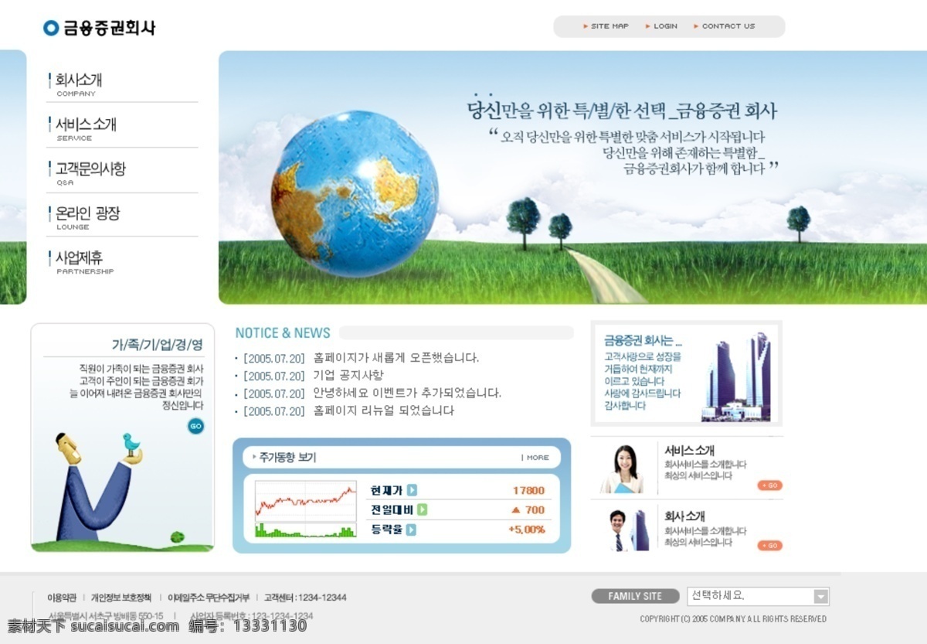The width and height of the screenshot is (927, 644).
Task: Click the green arrow icon next to 전일대비
Action: 422,509
